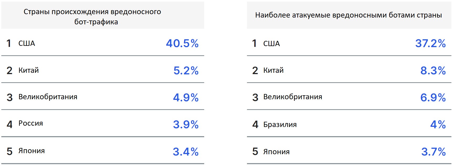Click the 37.2% value
453x166 pixels.
coord(430,43)
